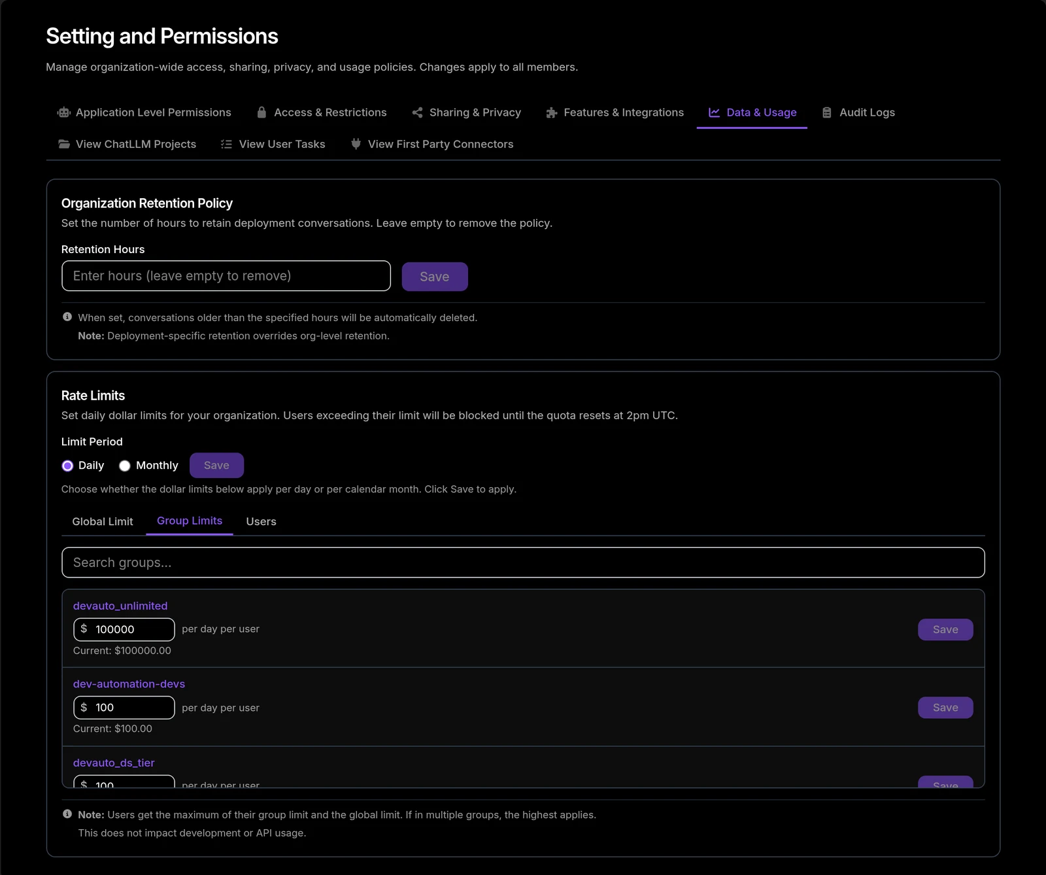Save the dev-automation-devs group limit

(x=945, y=708)
